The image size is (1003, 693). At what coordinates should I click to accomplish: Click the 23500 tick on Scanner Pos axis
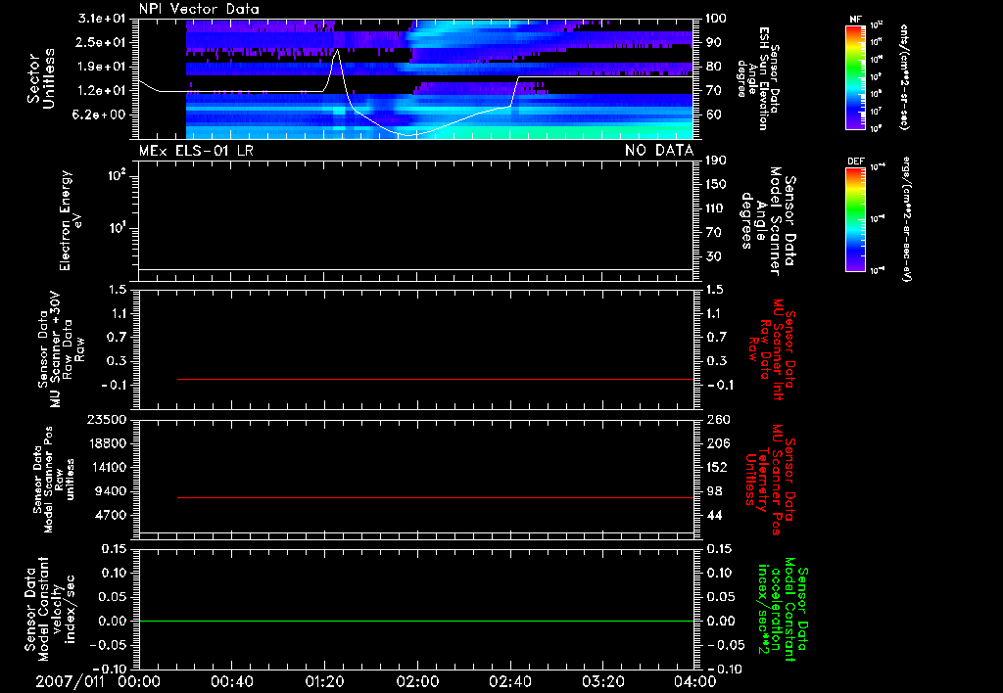106,419
